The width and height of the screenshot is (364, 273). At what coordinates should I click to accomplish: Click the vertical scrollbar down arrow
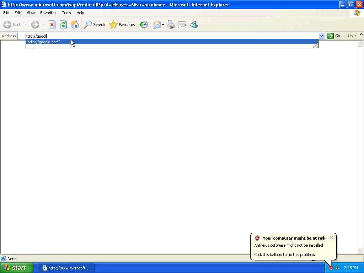pos(360,251)
